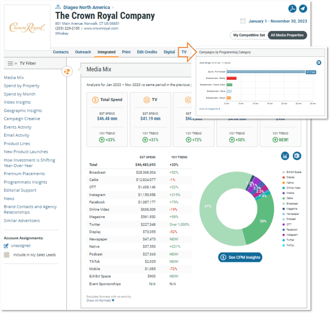Screen dimensions: 330x313
Task: Open the Print tab
Action: [x=126, y=52]
